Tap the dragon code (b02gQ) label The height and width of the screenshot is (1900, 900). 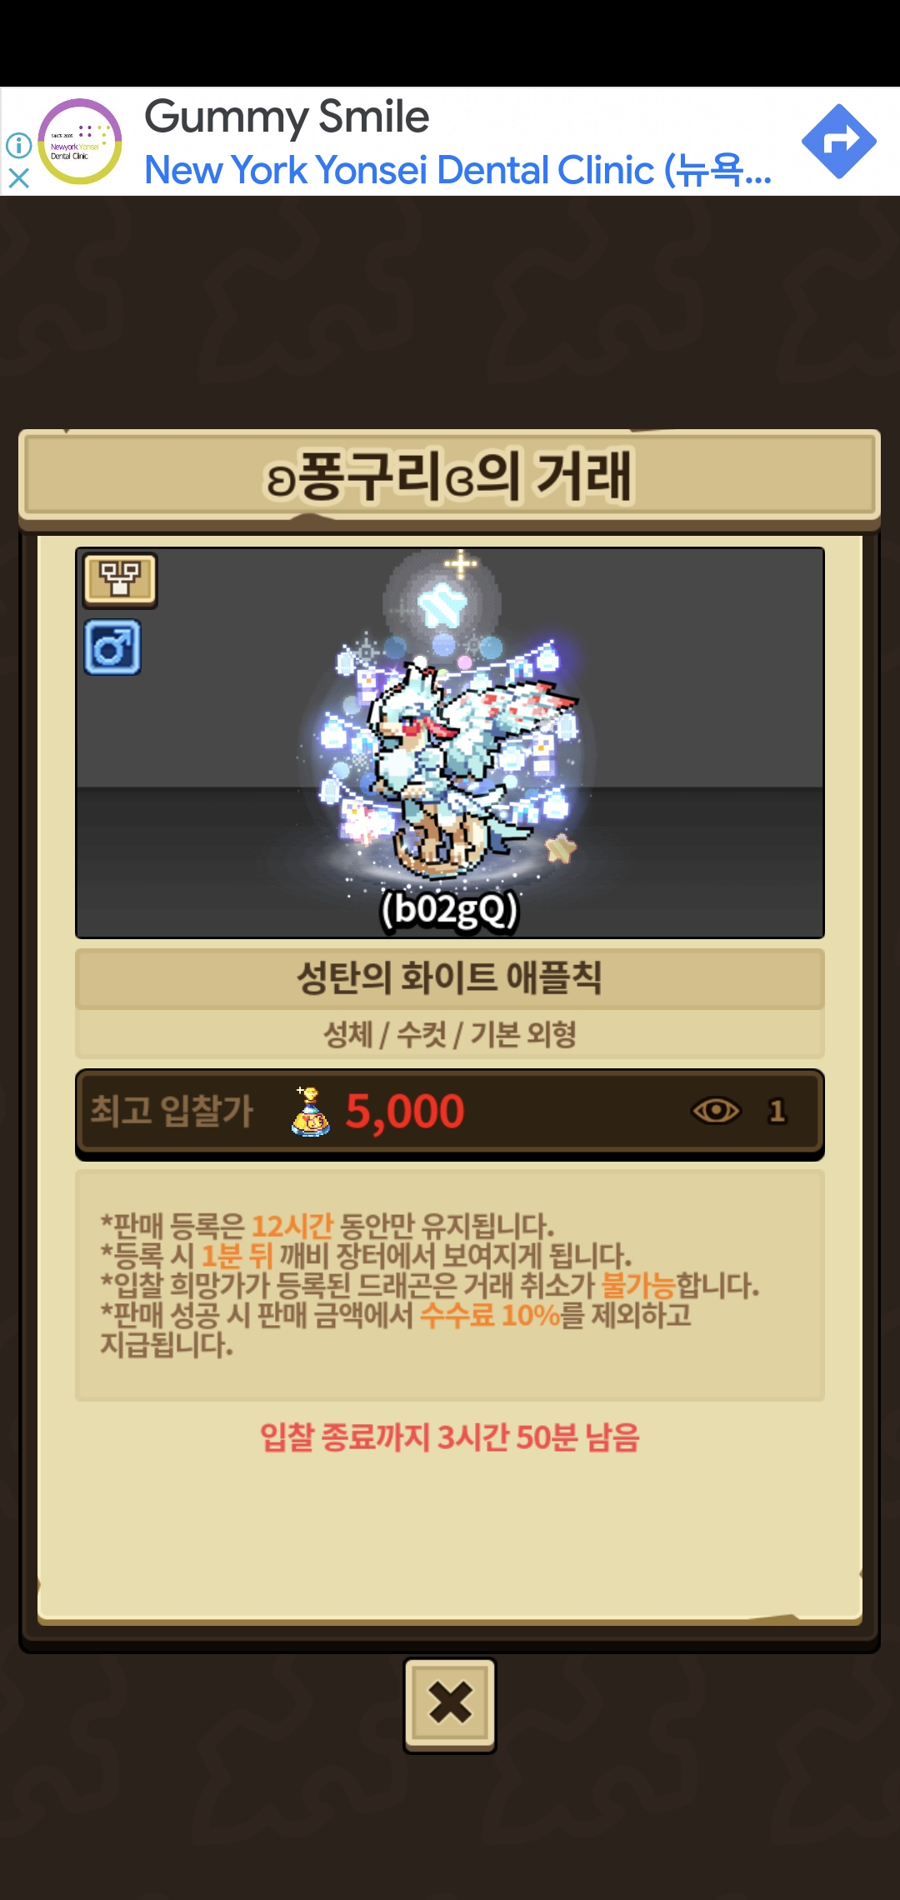pyautogui.click(x=450, y=909)
